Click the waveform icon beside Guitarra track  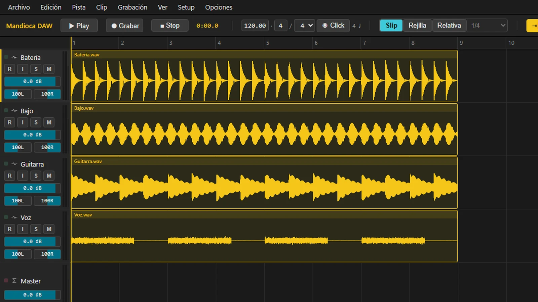coord(14,164)
